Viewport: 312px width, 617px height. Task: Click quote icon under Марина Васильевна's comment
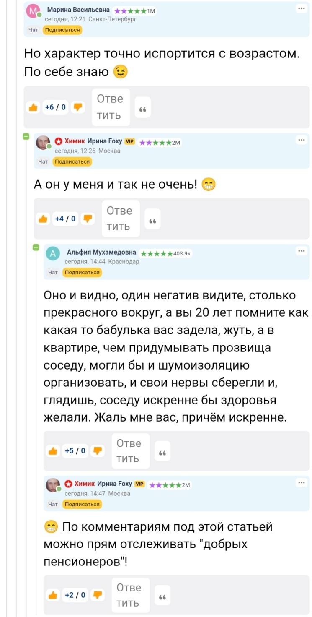click(x=142, y=109)
